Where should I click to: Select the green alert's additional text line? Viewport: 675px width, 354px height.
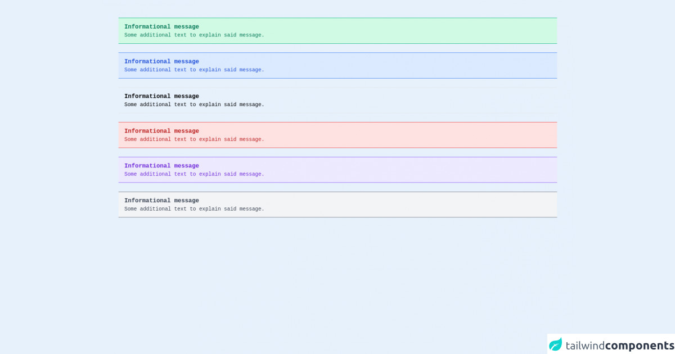coord(194,35)
